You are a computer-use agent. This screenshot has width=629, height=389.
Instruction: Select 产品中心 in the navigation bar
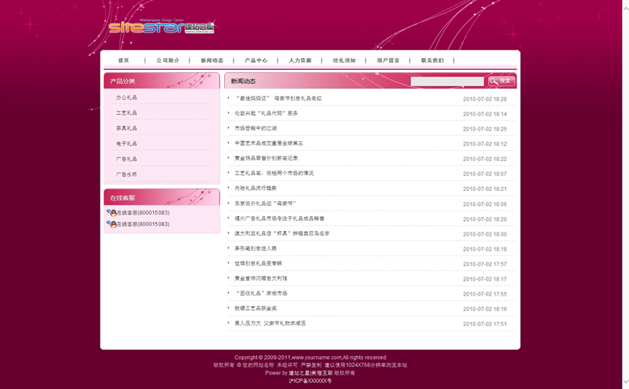[x=256, y=61]
